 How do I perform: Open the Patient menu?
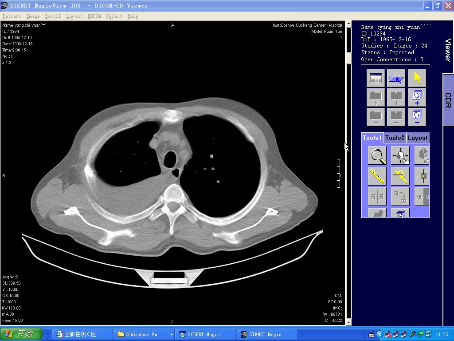pyautogui.click(x=12, y=16)
